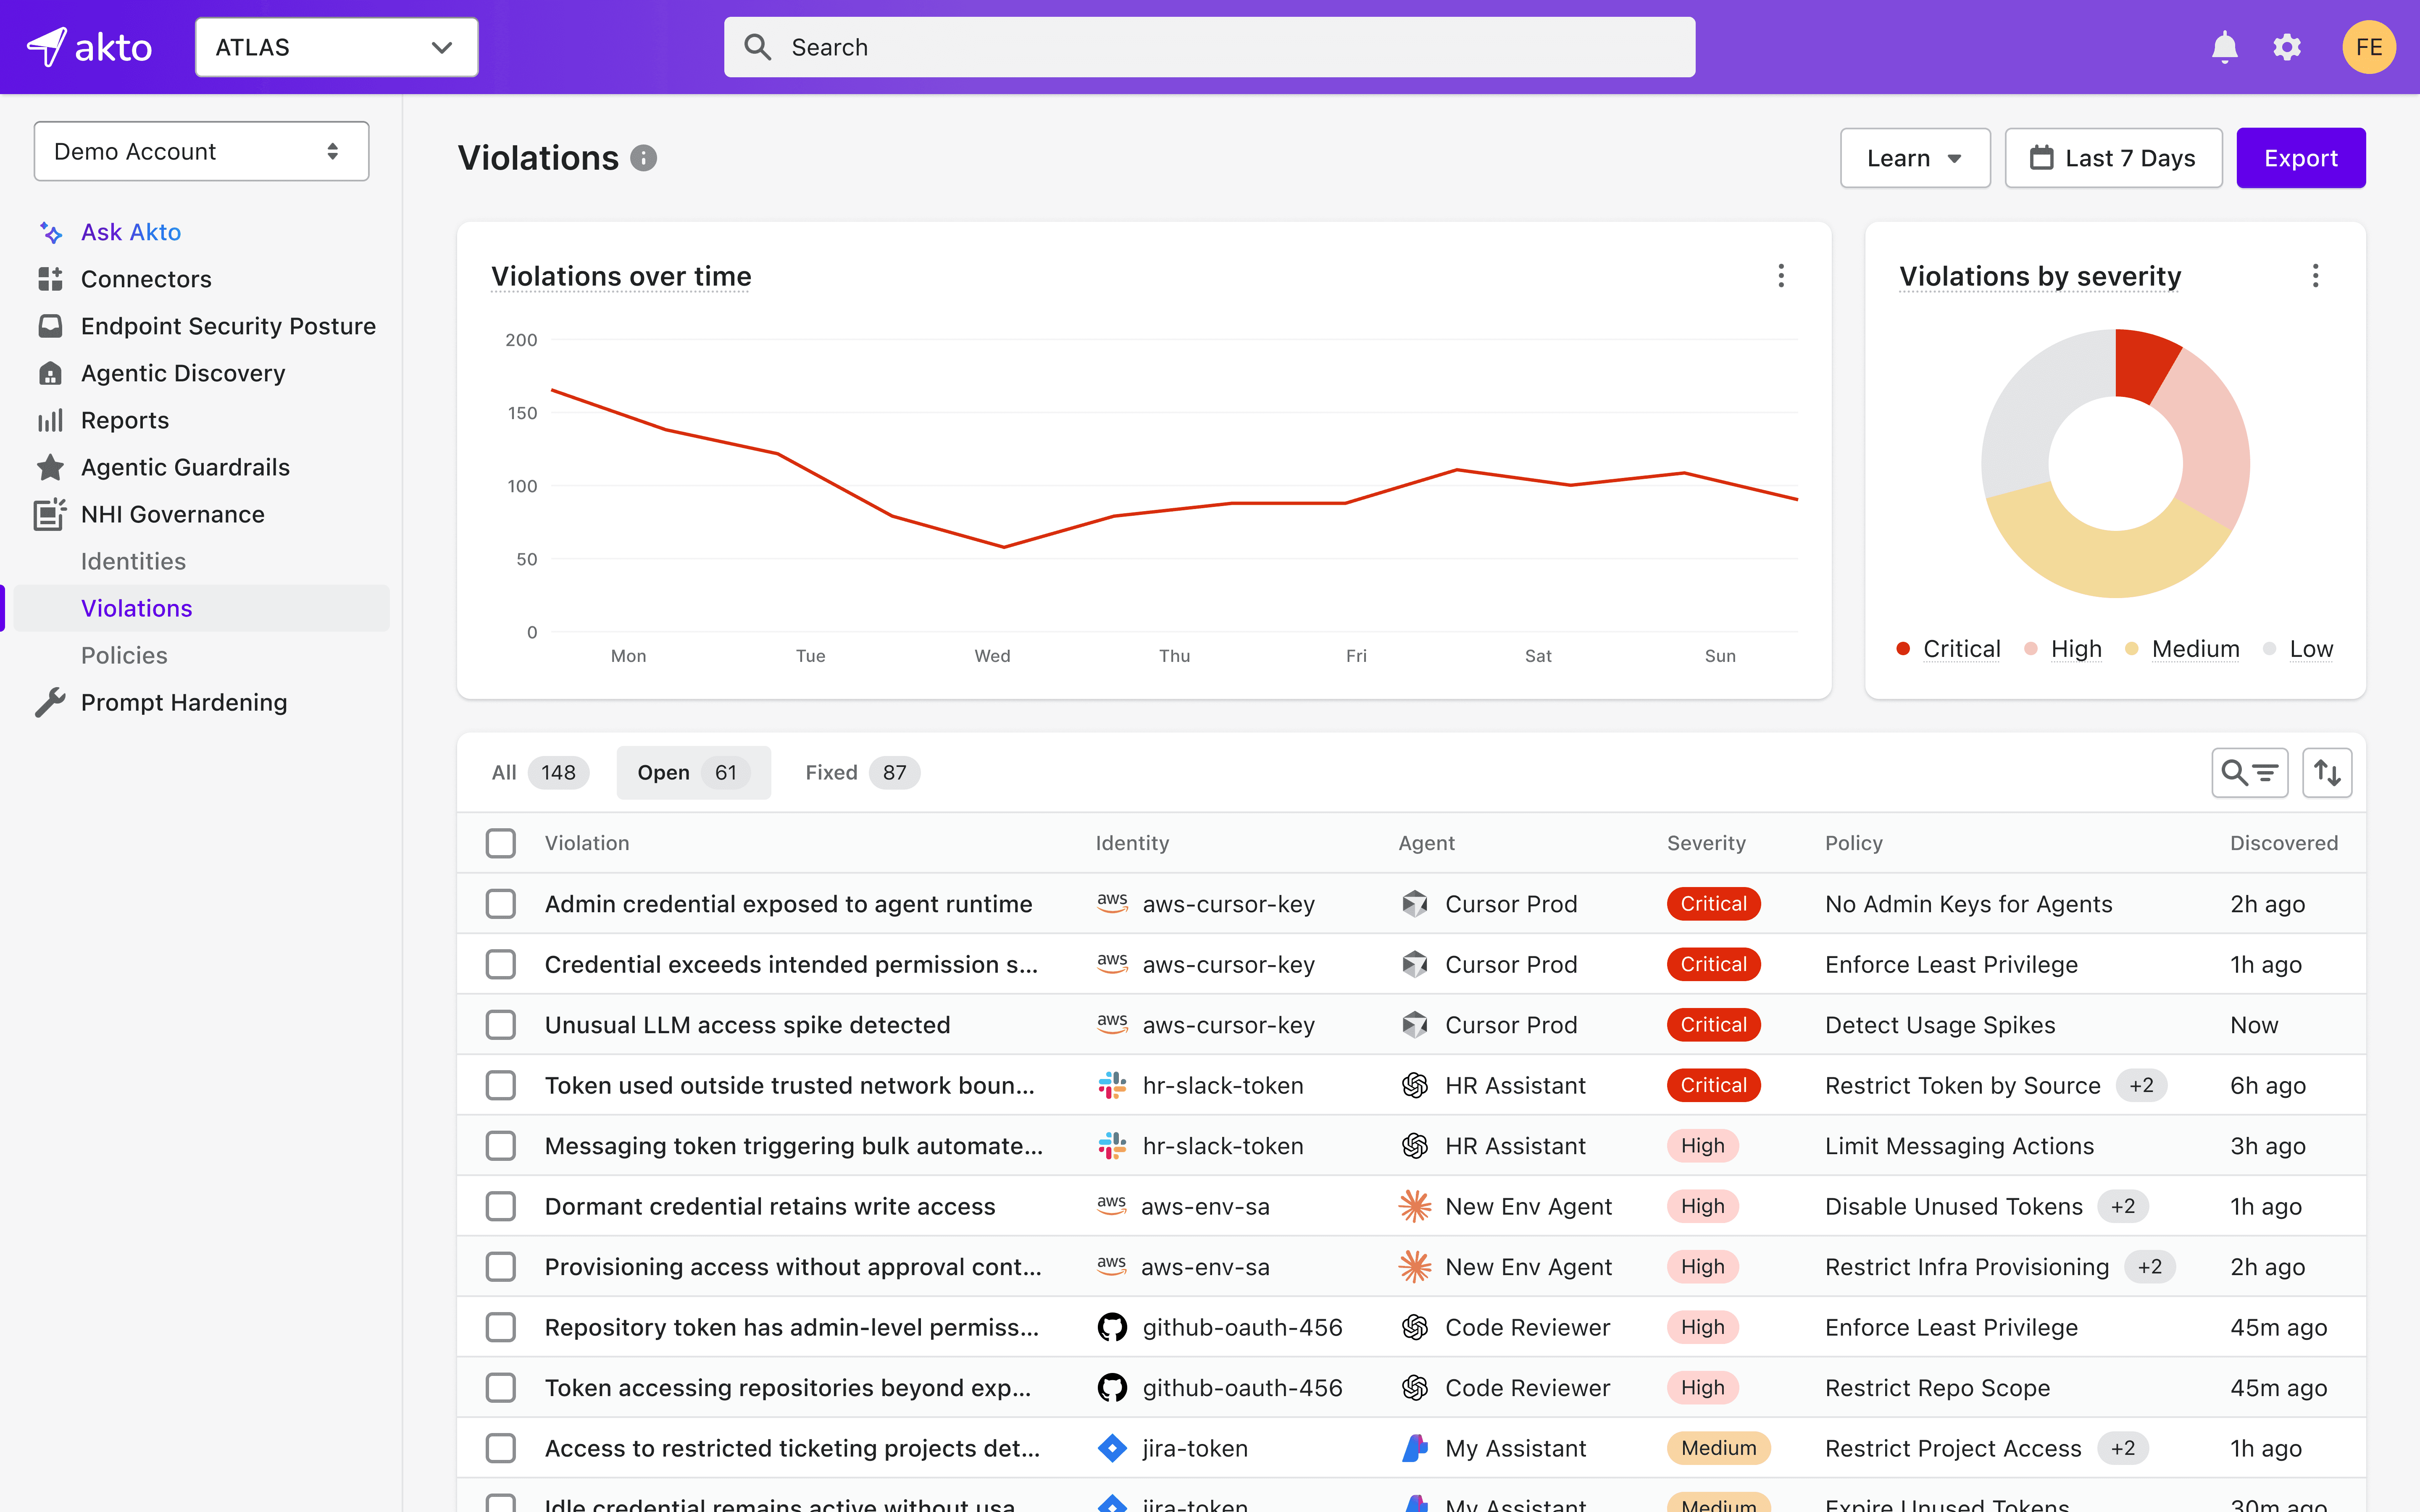The width and height of the screenshot is (2420, 1512).
Task: Sort by the Discovered column header
Action: click(2284, 843)
